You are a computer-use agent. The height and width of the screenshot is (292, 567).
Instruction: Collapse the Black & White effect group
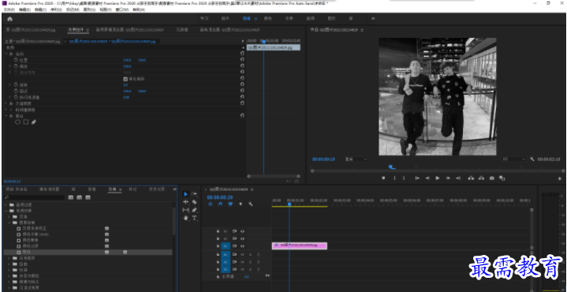coord(6,116)
